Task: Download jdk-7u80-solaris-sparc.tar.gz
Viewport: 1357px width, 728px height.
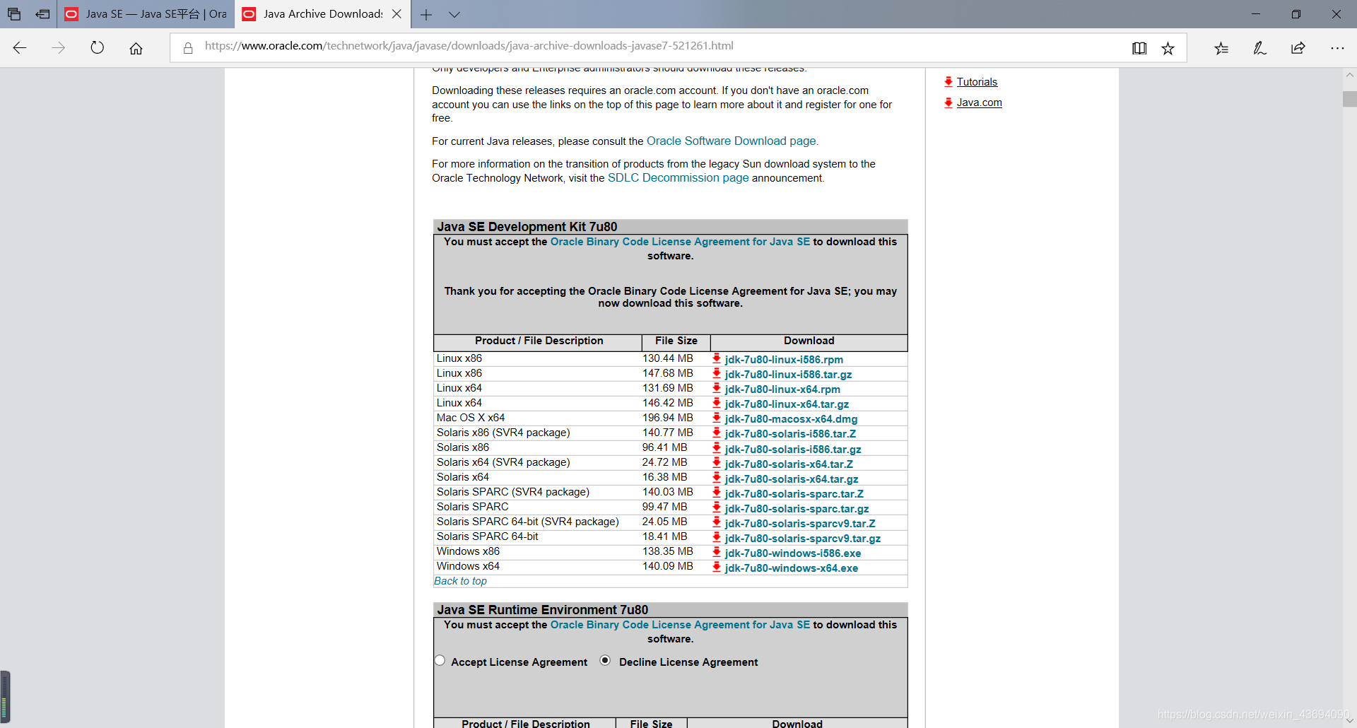Action: pyautogui.click(x=797, y=509)
